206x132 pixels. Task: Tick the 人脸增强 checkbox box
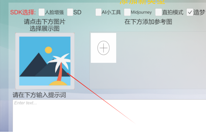coord(42,12)
